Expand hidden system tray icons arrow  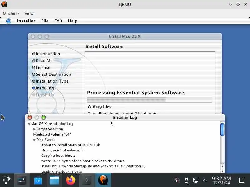(x=205, y=180)
